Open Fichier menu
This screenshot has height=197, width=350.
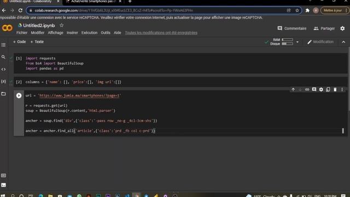pos(22,33)
